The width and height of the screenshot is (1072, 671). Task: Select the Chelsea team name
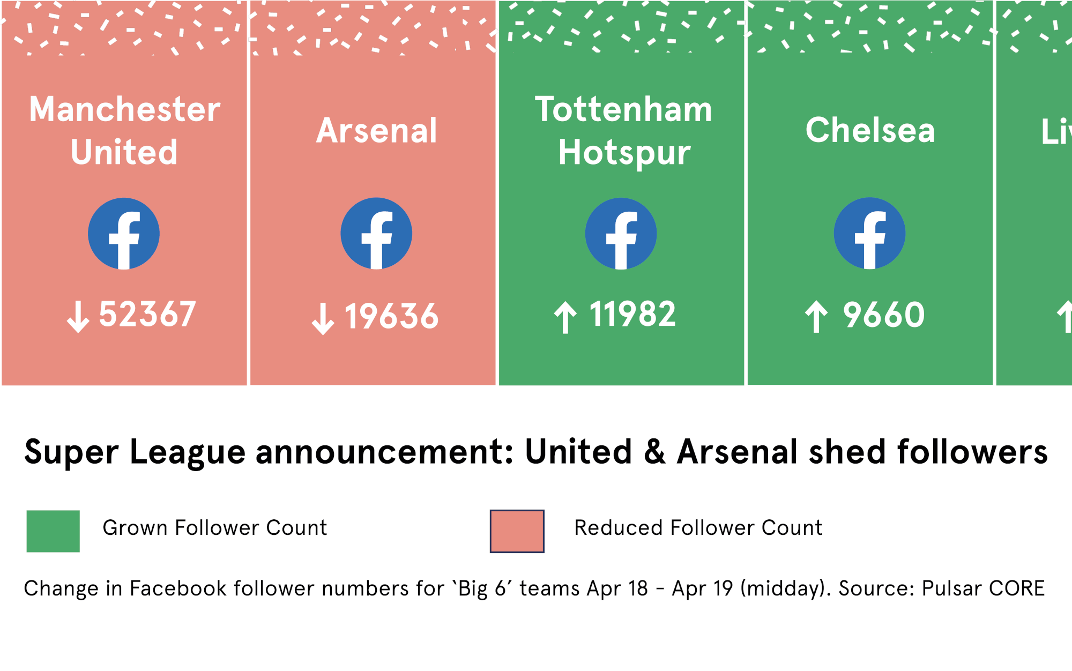(x=870, y=130)
